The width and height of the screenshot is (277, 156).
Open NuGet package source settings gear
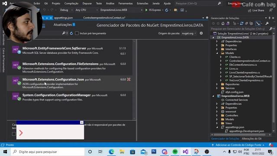pos(201,33)
